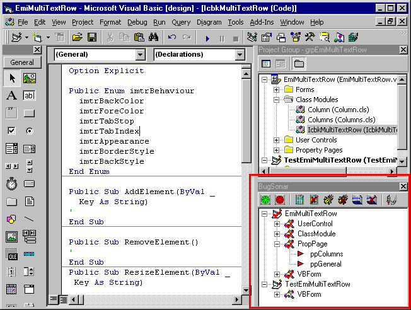The height and width of the screenshot is (310, 411).
Task: Click the red circle BugSonar button
Action: pyautogui.click(x=280, y=200)
